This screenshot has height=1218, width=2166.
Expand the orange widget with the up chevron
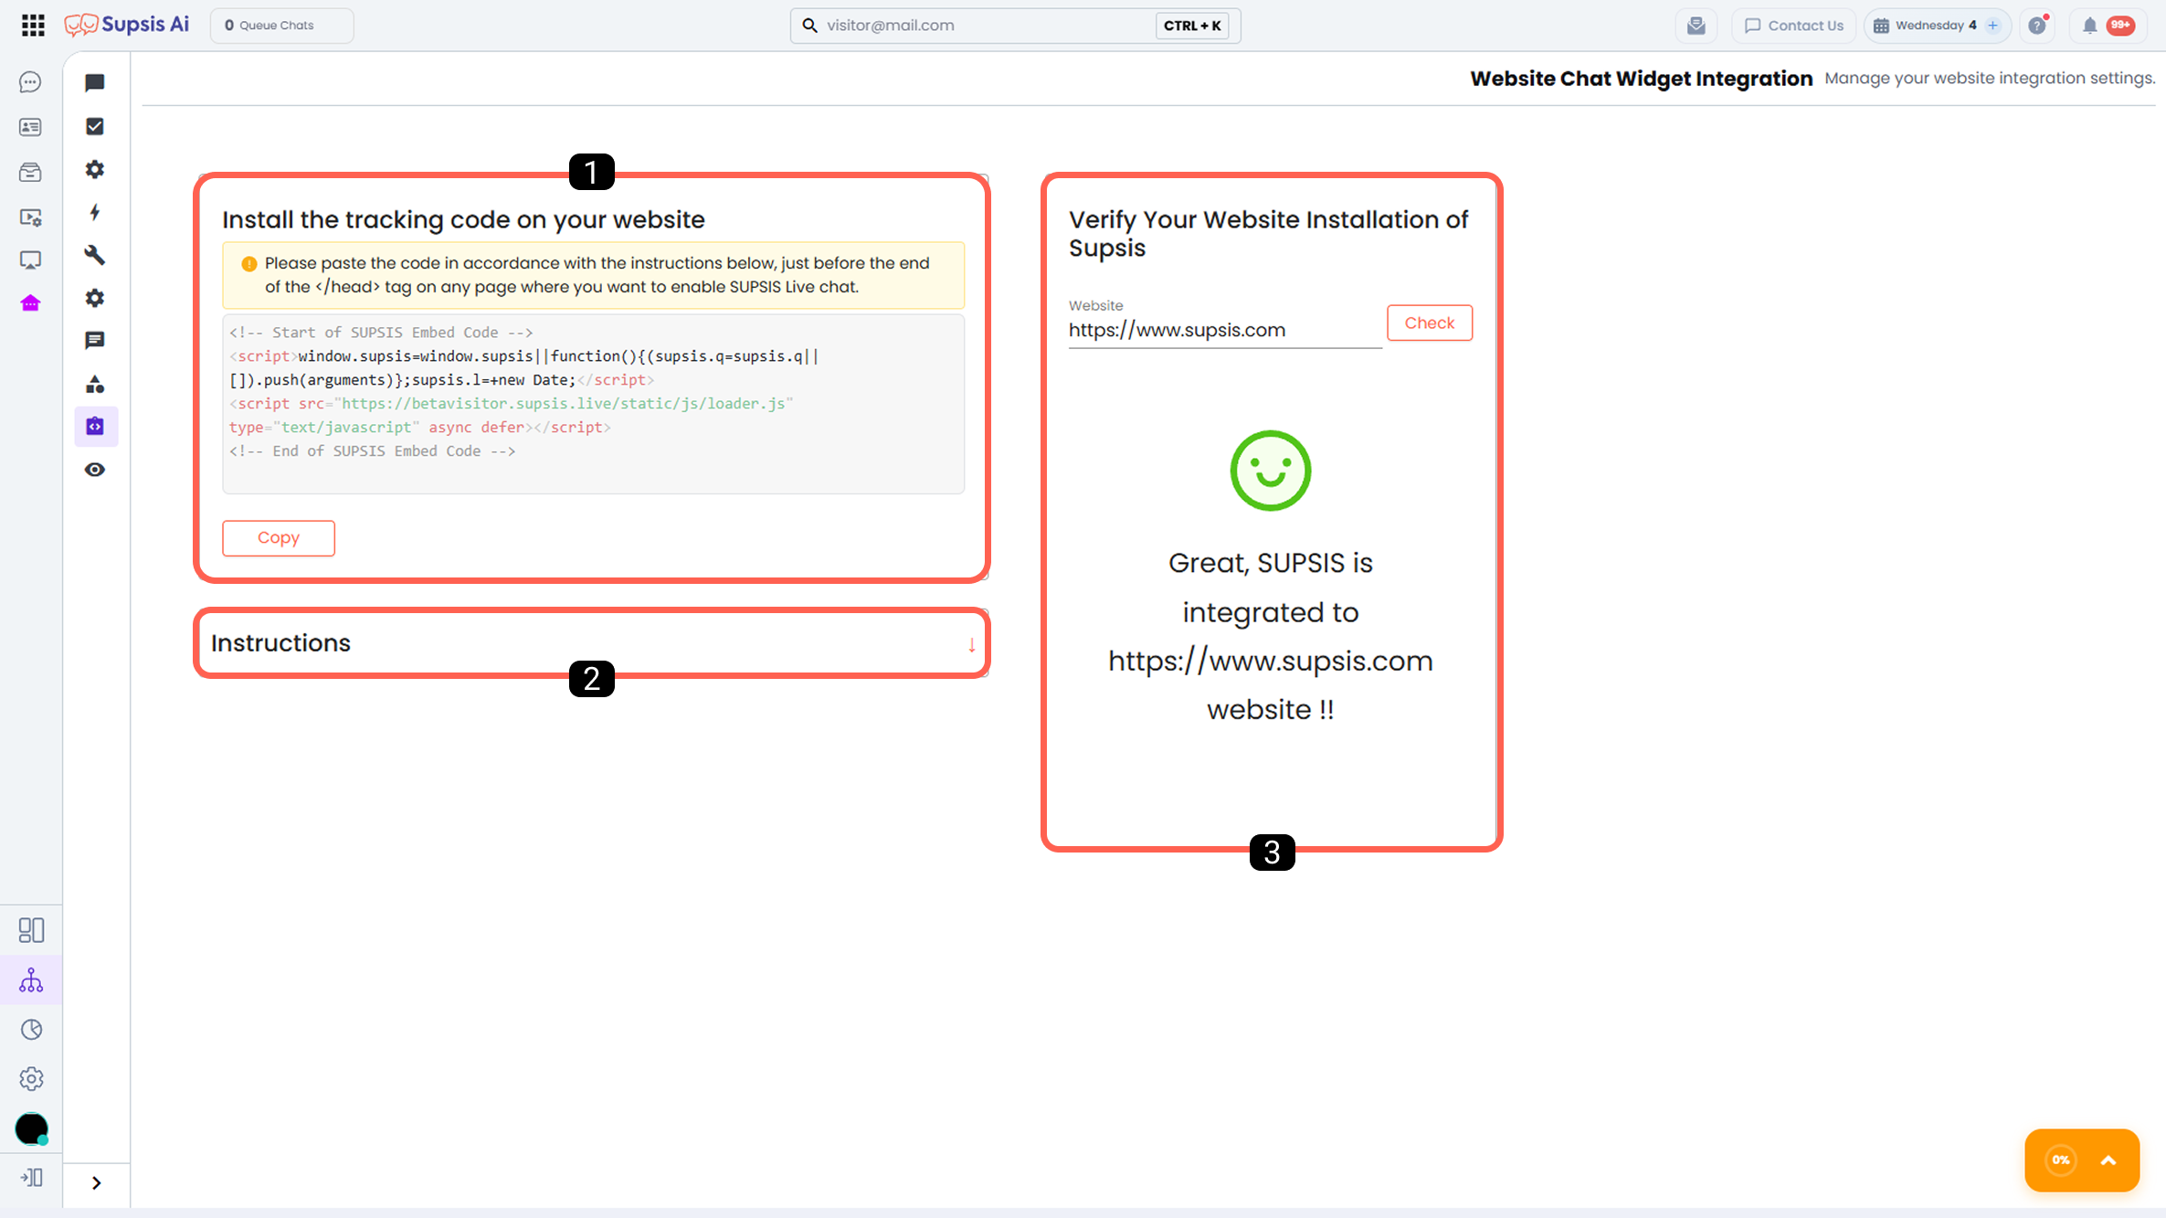[2108, 1160]
